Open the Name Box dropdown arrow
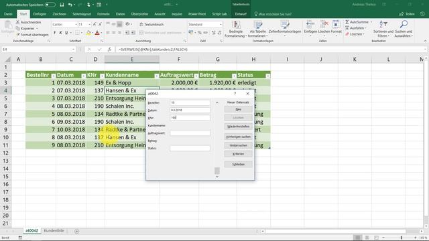This screenshot has width=429, height=241. [x=73, y=50]
